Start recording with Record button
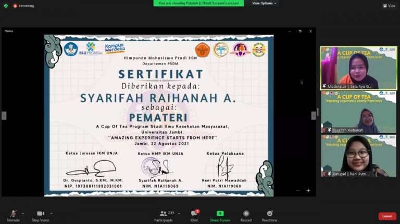 246,216
